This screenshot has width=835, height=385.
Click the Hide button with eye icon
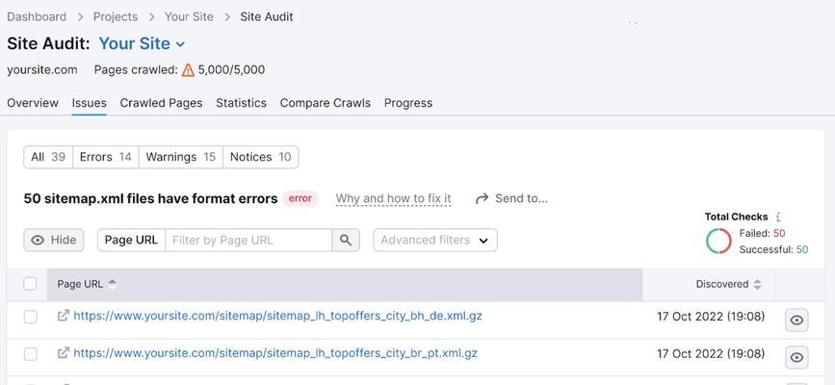[x=54, y=241]
